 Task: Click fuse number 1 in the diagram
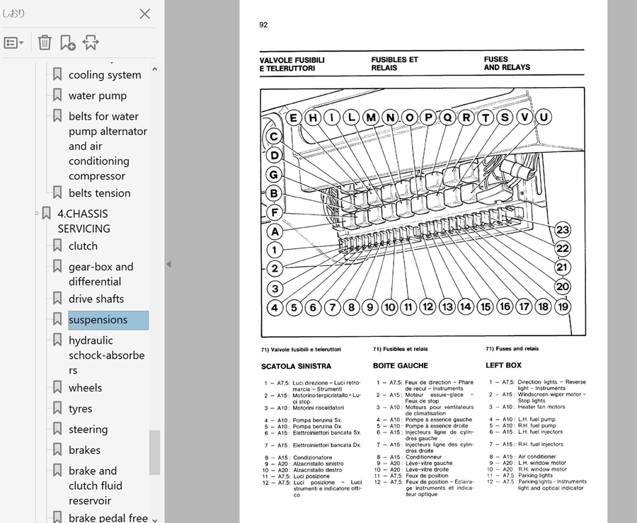pyautogui.click(x=275, y=250)
